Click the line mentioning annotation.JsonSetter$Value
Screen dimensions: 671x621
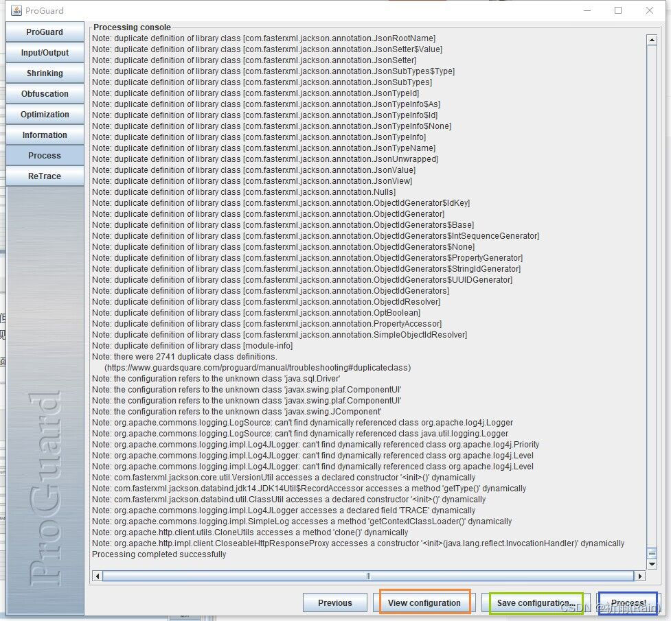[x=267, y=49]
